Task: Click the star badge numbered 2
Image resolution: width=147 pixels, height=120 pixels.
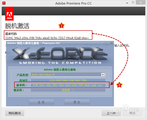Action: point(119,85)
